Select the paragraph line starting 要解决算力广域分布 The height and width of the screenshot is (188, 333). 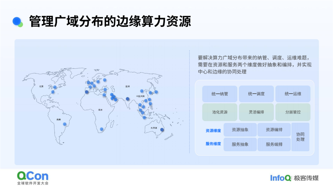(x=254, y=58)
